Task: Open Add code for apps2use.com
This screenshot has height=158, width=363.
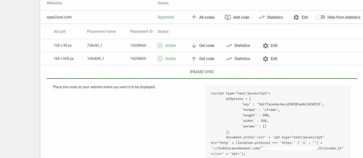Action: [x=241, y=18]
